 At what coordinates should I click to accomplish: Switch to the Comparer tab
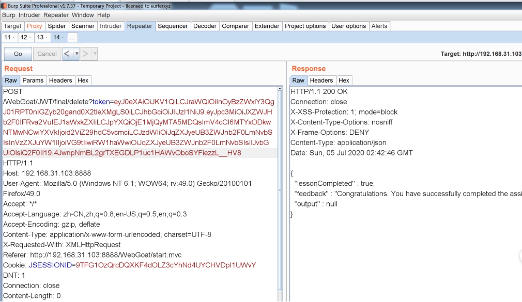click(x=236, y=26)
